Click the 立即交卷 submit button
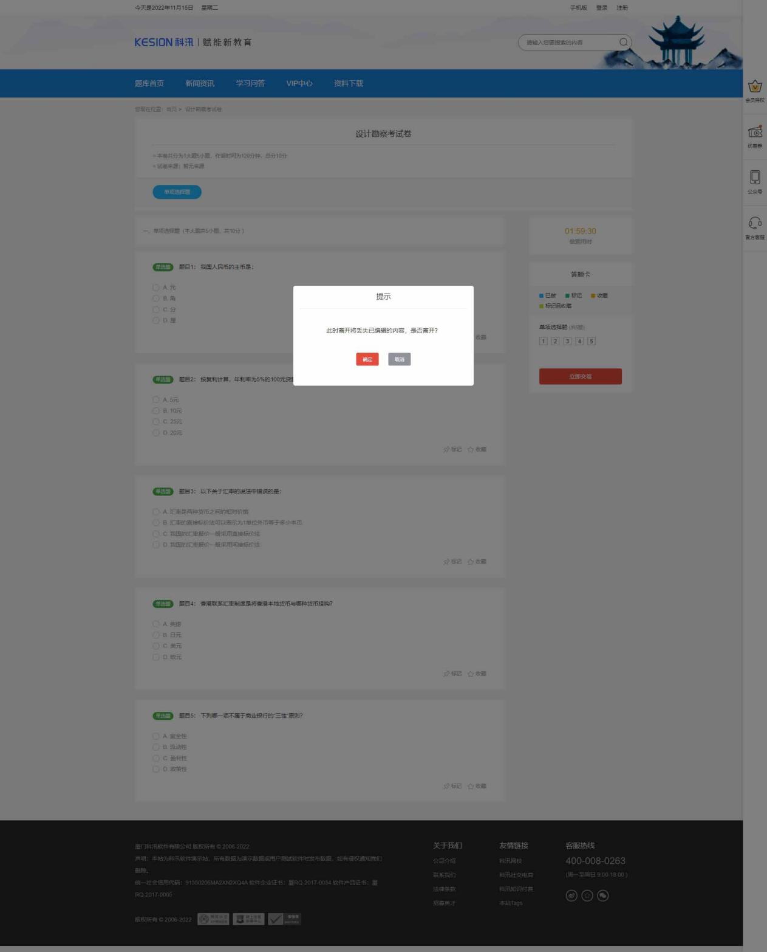 point(580,377)
